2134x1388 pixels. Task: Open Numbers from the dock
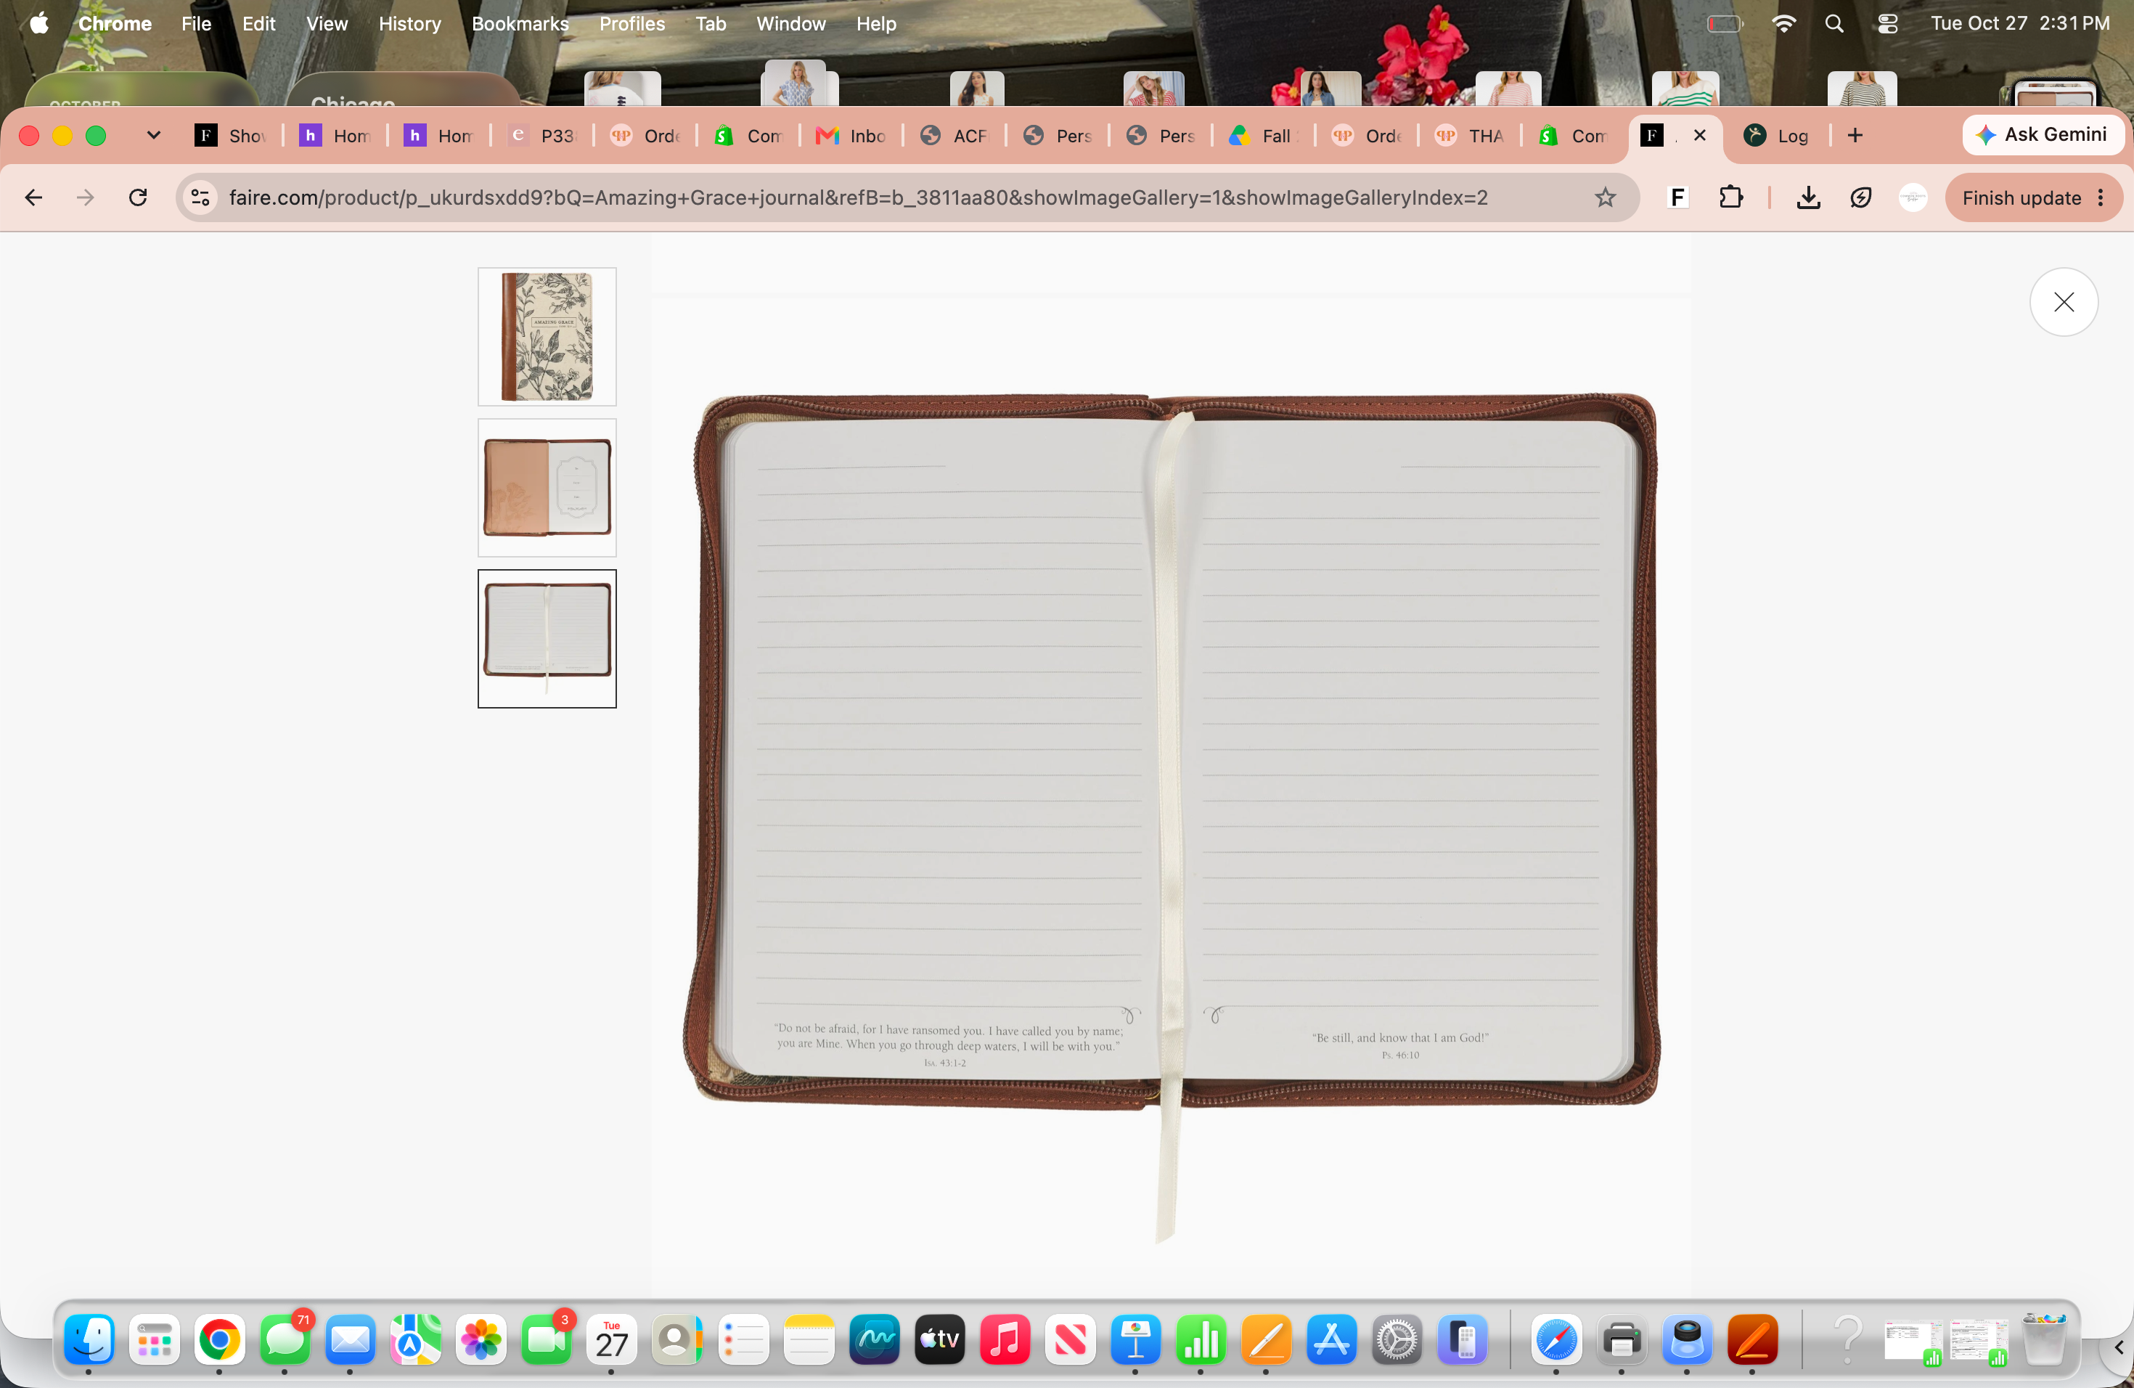click(x=1201, y=1339)
